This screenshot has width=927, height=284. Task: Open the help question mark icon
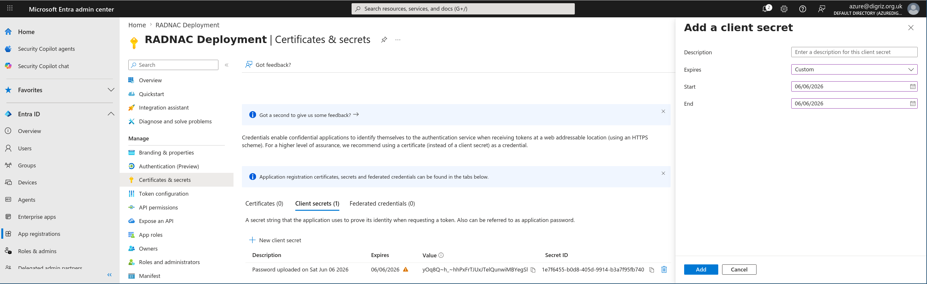(803, 9)
